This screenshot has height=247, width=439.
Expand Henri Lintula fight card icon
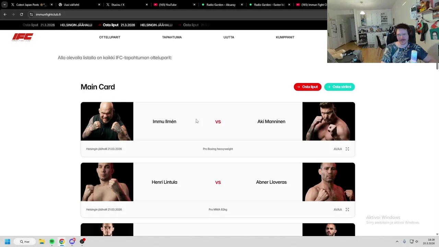(347, 210)
